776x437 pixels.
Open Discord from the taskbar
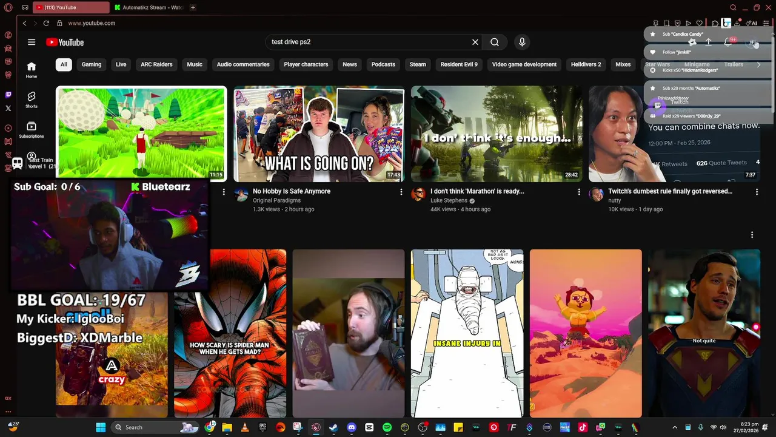(351, 427)
